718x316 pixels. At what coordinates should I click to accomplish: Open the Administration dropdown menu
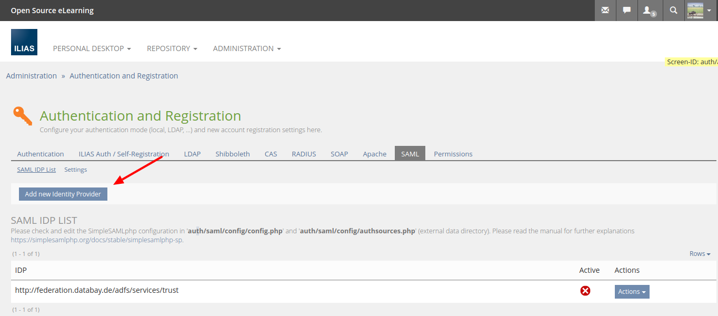point(246,48)
